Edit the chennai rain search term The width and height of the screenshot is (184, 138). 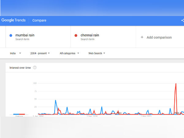[90, 35]
